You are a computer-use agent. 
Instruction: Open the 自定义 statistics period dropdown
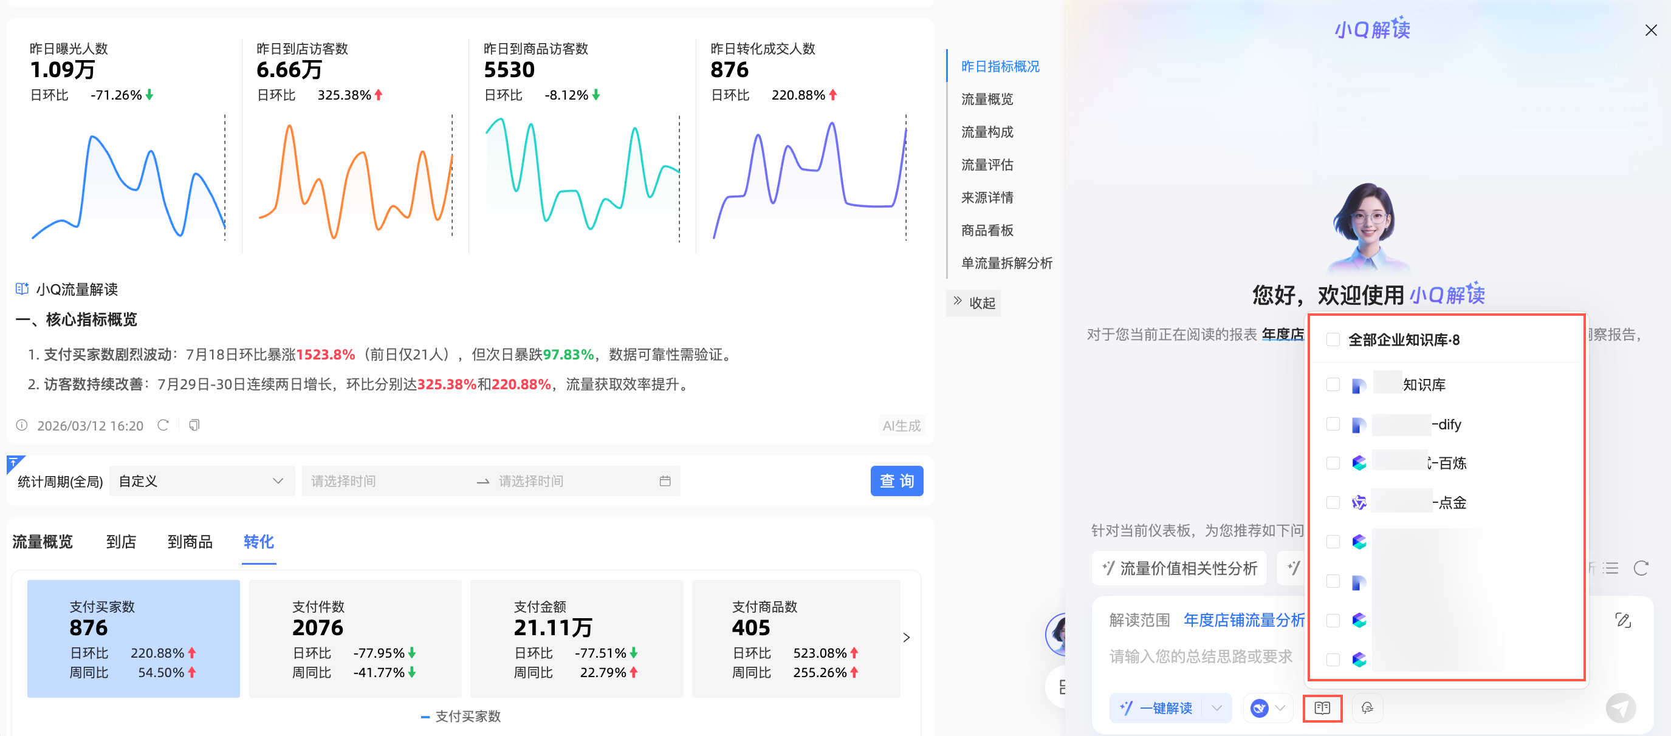tap(201, 481)
